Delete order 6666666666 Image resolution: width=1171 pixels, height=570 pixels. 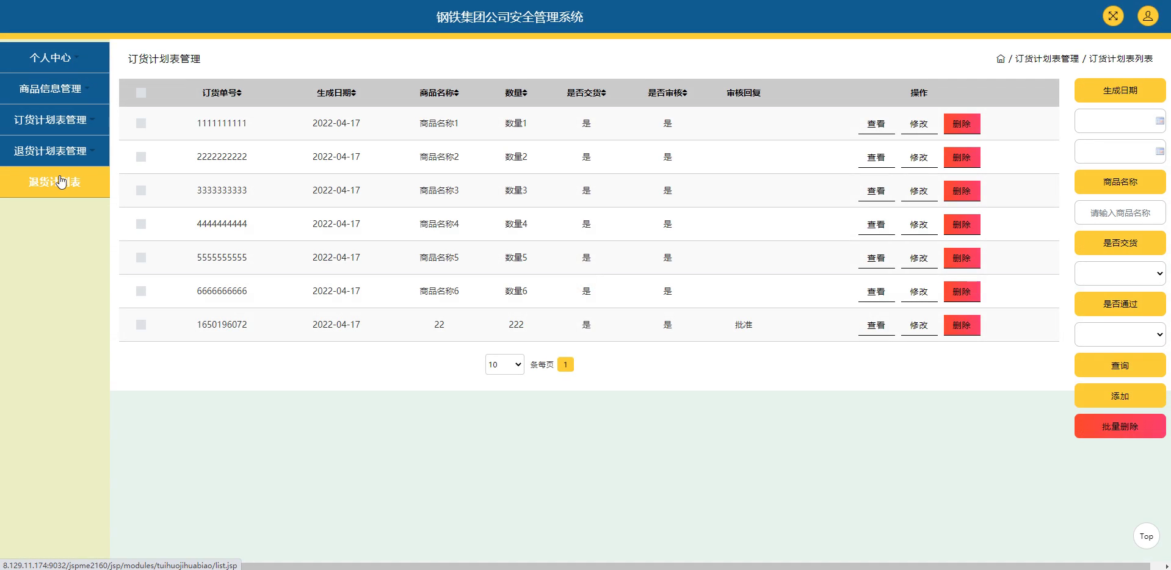[x=962, y=292]
